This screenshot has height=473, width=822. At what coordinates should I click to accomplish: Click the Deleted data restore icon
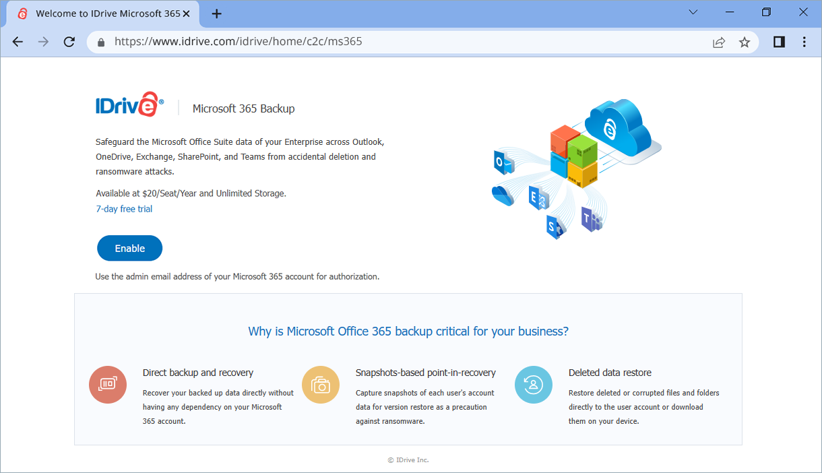click(534, 385)
